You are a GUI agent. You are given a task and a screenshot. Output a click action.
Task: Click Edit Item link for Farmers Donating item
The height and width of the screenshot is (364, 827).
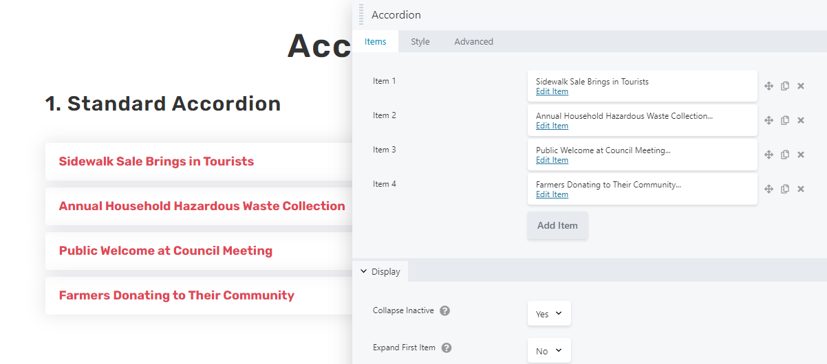tap(552, 194)
